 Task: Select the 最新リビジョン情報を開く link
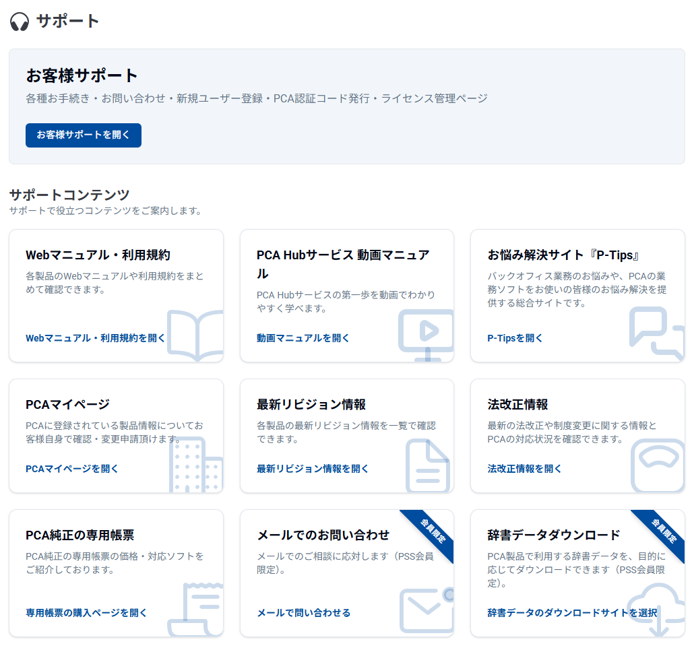point(313,469)
